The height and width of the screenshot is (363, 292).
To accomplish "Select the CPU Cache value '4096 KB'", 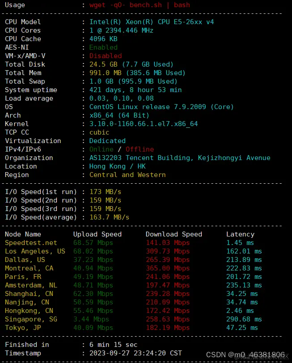I will point(103,39).
